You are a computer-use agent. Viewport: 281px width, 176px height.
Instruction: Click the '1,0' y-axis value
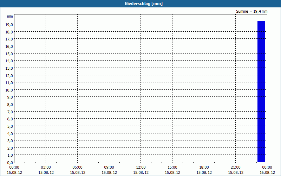pyautogui.click(x=10, y=155)
